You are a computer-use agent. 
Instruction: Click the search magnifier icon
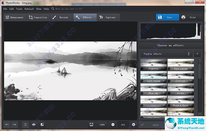[53, 9]
